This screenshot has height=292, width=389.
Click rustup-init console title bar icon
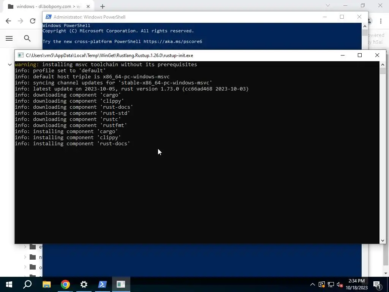click(x=21, y=56)
